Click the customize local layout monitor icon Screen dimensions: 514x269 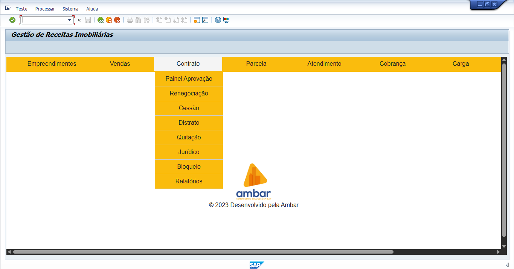pos(226,20)
